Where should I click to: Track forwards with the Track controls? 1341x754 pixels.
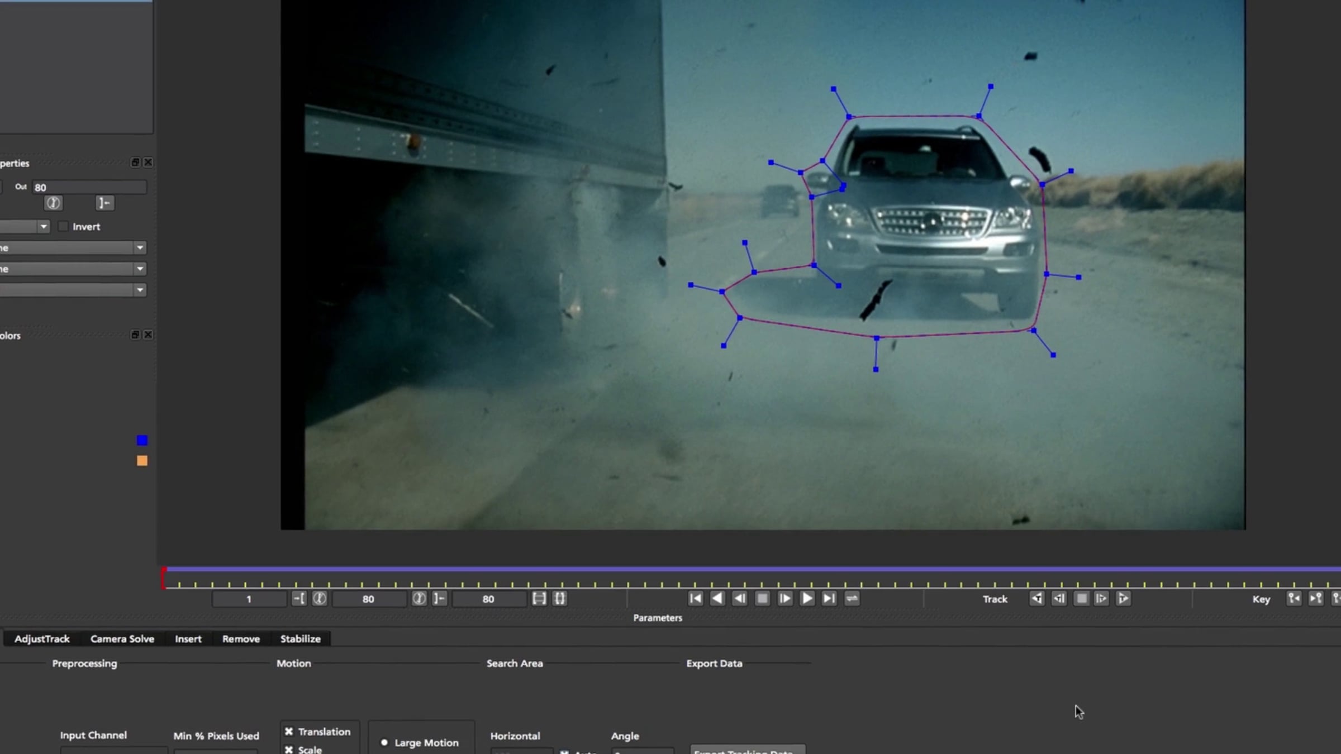1123,599
